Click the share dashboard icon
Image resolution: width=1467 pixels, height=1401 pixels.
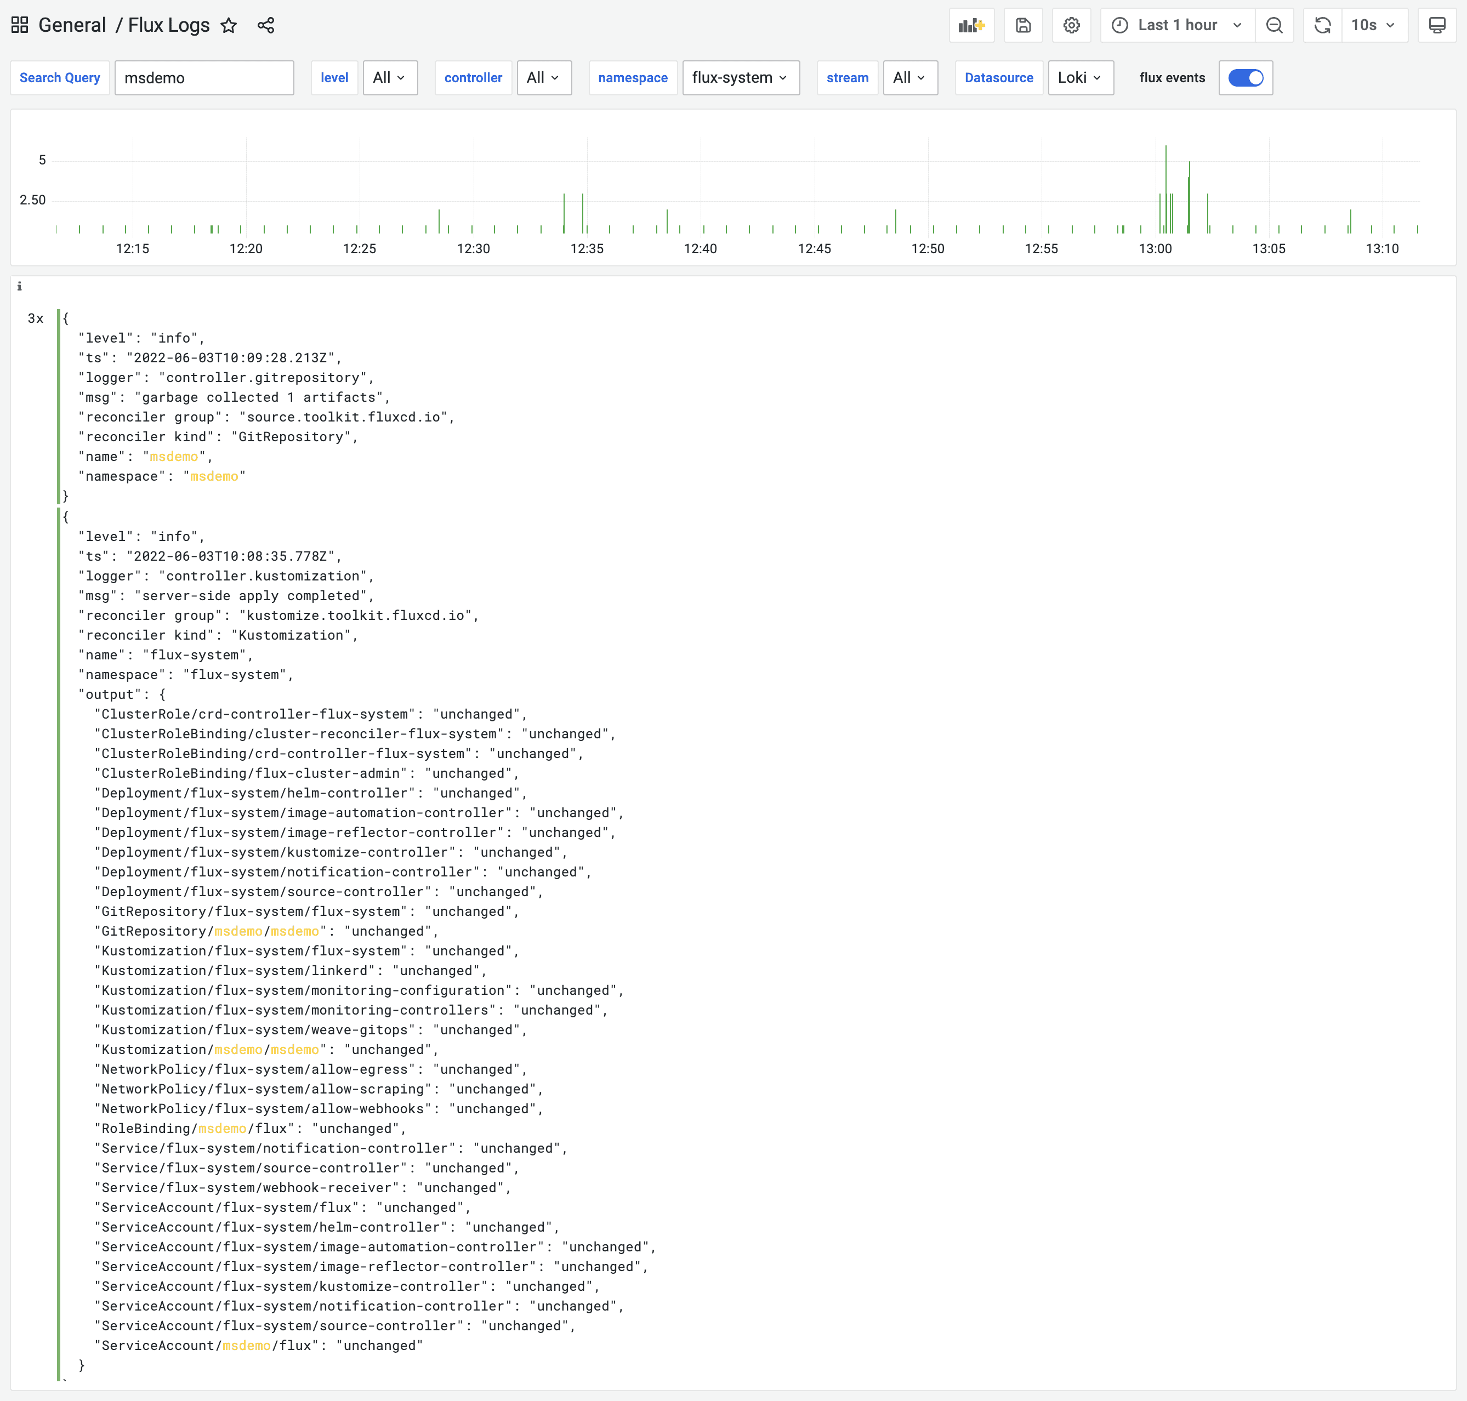266,25
